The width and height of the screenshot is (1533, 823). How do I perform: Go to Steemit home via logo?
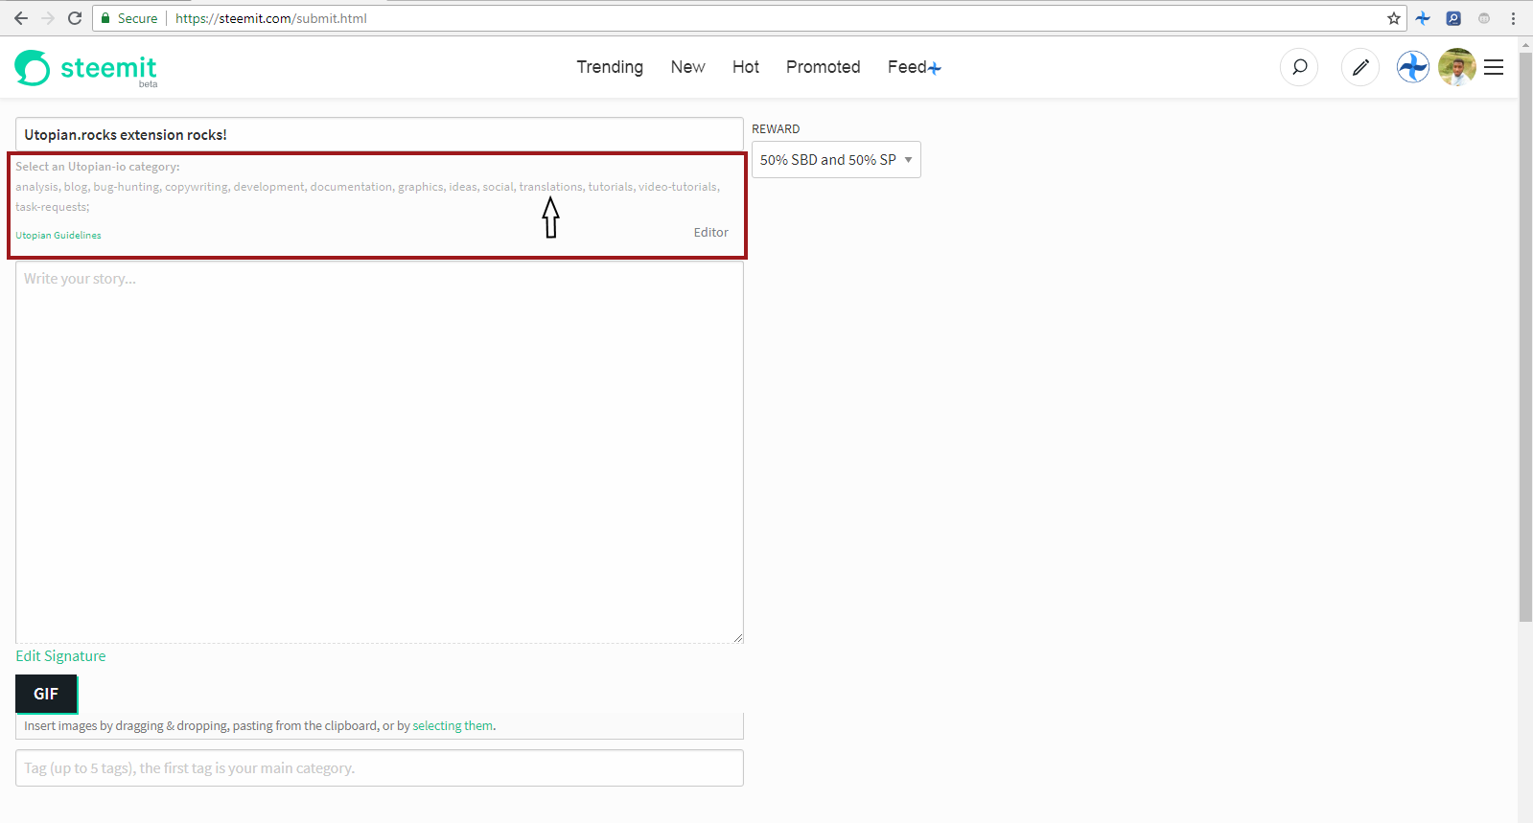click(86, 68)
